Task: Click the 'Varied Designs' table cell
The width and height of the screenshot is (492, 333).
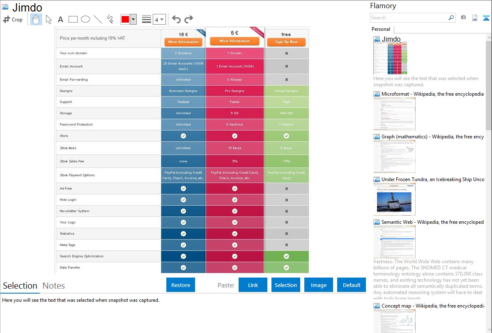Action: (286, 91)
